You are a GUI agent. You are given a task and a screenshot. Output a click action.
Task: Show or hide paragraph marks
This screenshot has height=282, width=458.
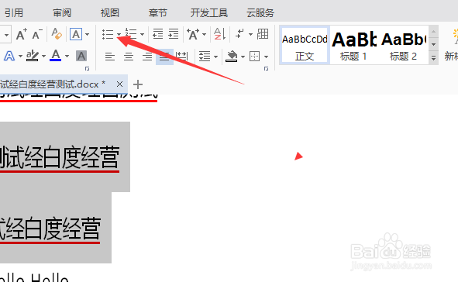[x=239, y=34]
